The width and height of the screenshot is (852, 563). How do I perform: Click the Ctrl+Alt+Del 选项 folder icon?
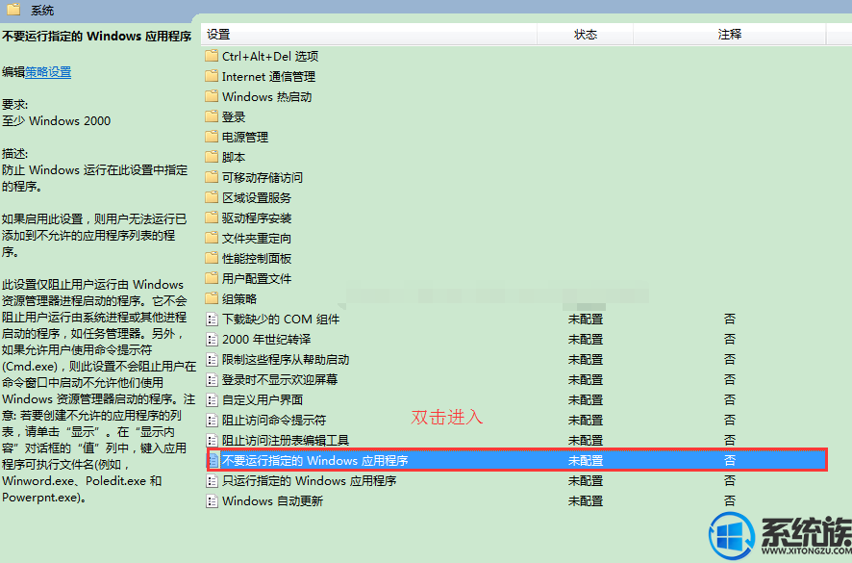click(212, 56)
